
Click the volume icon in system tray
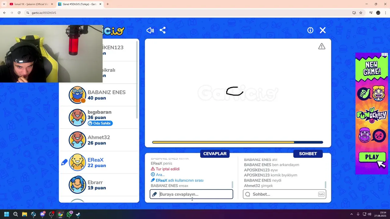click(370, 214)
